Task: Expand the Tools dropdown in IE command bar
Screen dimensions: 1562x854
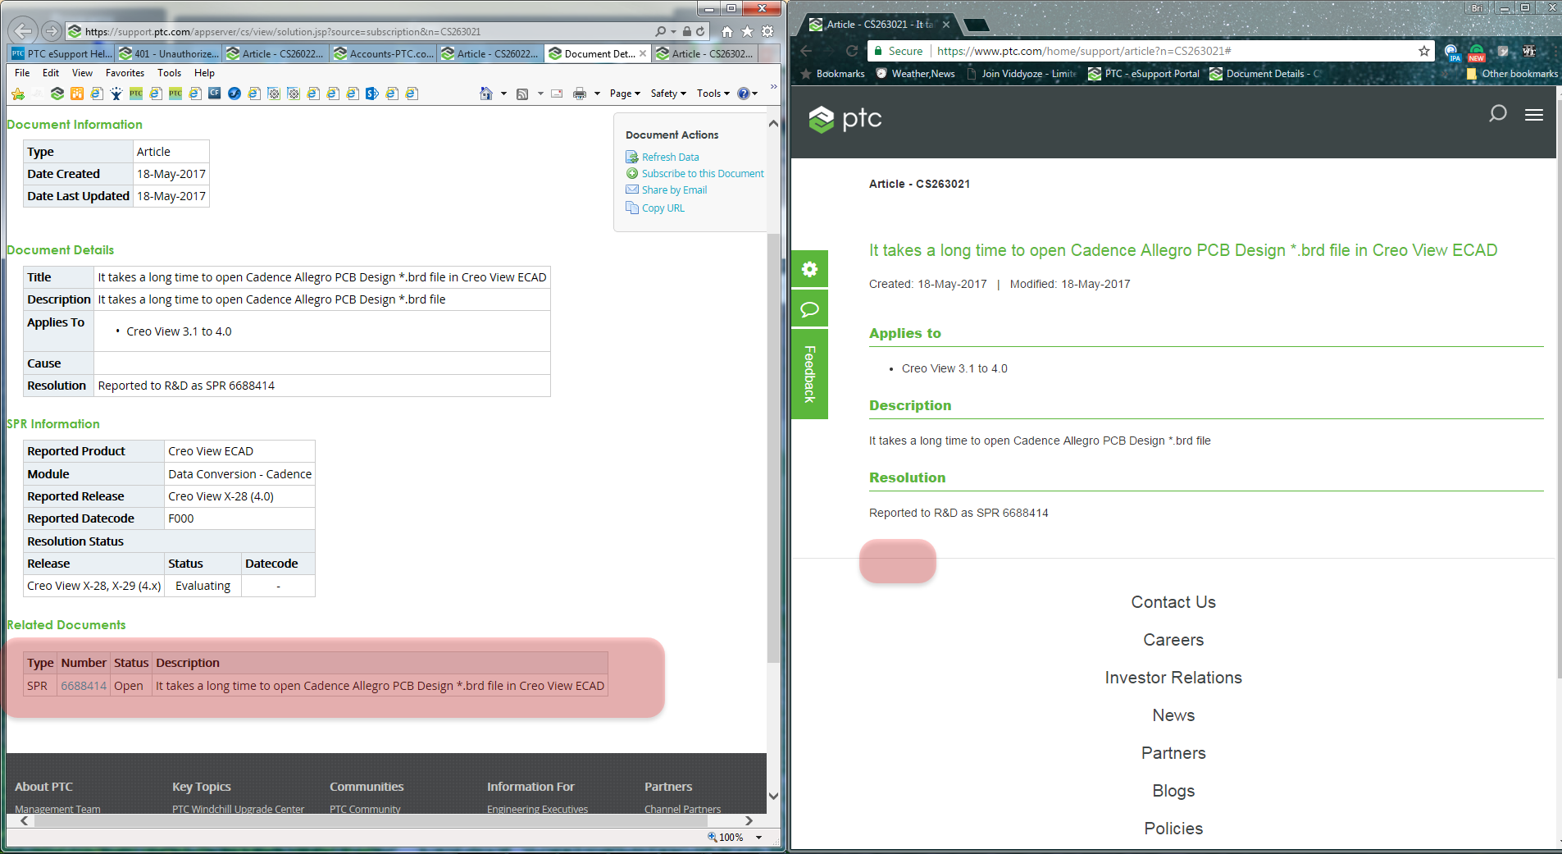Action: point(713,94)
